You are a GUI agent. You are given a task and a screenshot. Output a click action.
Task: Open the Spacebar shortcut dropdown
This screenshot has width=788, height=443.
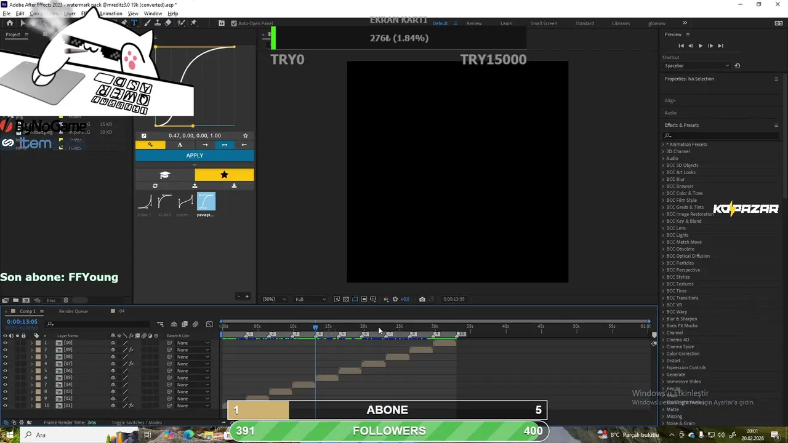[x=697, y=66]
